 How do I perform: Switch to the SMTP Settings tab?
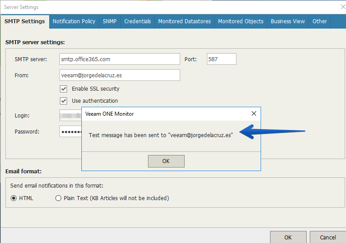coord(25,21)
